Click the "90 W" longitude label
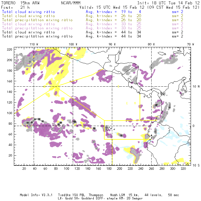 [112, 44]
